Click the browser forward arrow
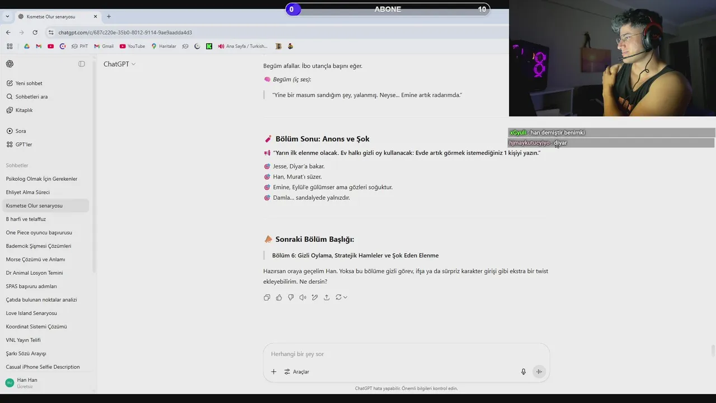The height and width of the screenshot is (403, 716). [21, 32]
